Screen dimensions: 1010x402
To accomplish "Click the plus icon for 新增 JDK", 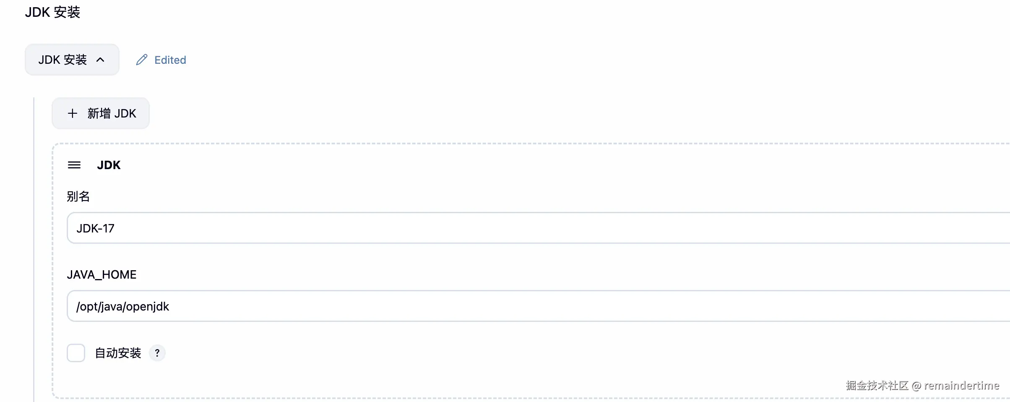I will click(73, 113).
